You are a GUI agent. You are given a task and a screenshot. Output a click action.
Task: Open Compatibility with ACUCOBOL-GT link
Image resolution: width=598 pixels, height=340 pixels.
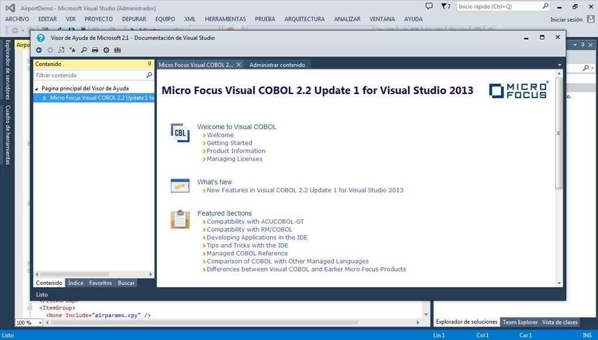tap(255, 221)
